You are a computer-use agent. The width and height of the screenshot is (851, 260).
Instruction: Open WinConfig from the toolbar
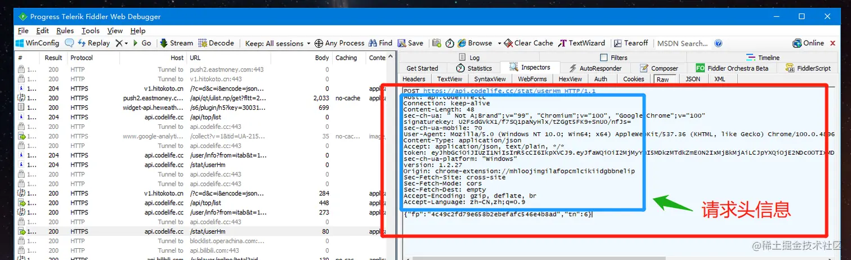[x=38, y=43]
